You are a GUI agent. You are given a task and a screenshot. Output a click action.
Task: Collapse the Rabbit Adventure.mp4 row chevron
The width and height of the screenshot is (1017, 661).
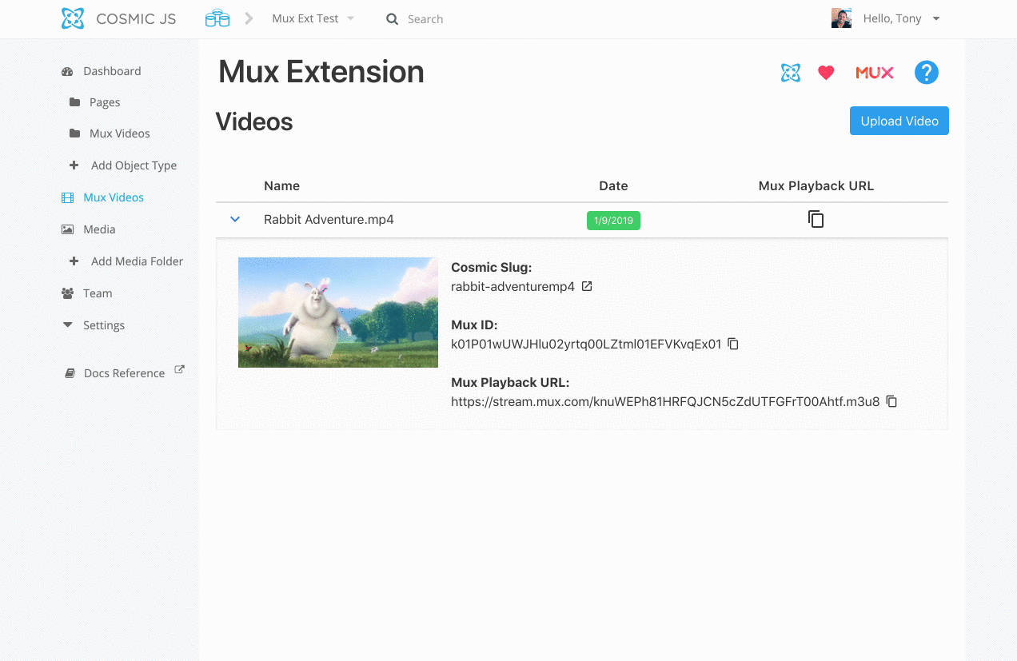pos(235,219)
